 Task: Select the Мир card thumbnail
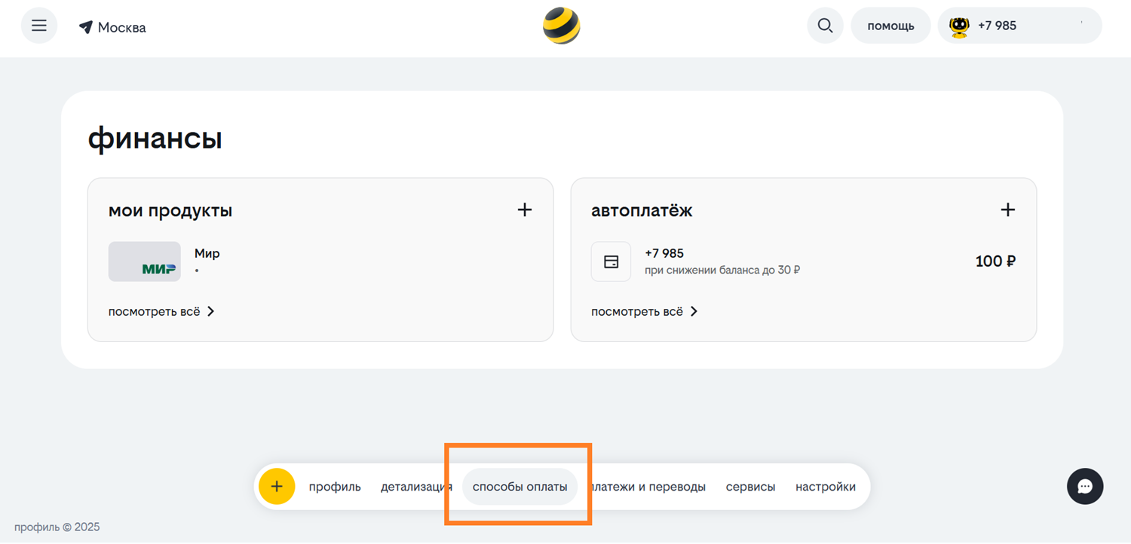click(x=145, y=261)
